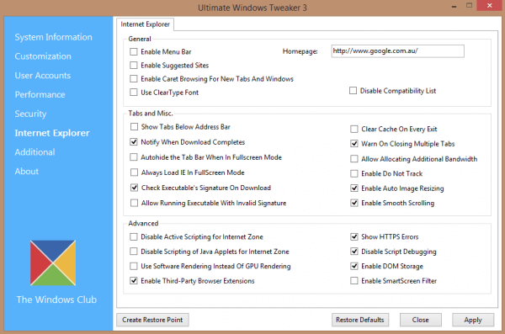Uncheck Show HTTPS Errors
The width and height of the screenshot is (505, 334).
click(x=354, y=236)
